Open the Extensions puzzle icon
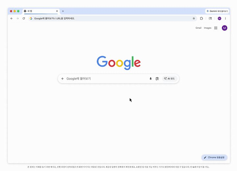The width and height of the screenshot is (237, 171). coord(201,18)
